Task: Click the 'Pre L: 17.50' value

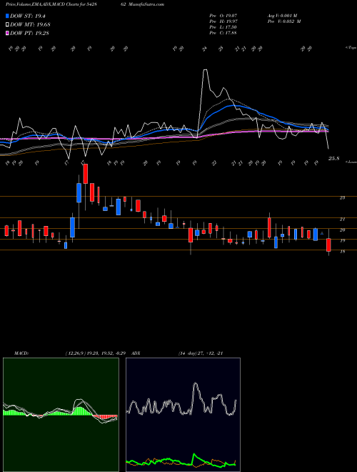Action: [x=223, y=27]
